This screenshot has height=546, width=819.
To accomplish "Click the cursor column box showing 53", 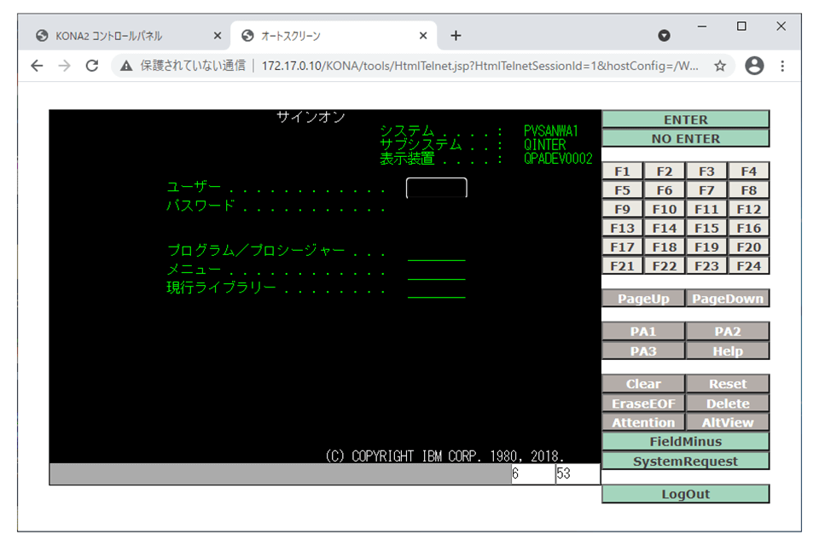I will [x=578, y=473].
